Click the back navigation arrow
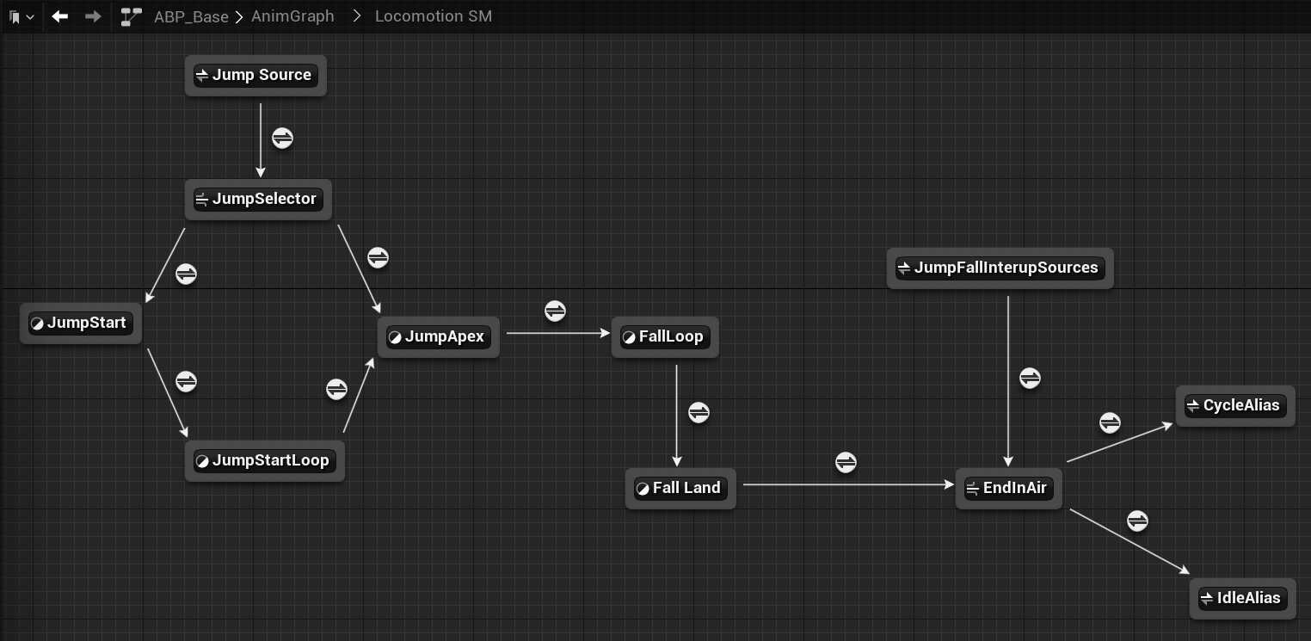 tap(59, 16)
